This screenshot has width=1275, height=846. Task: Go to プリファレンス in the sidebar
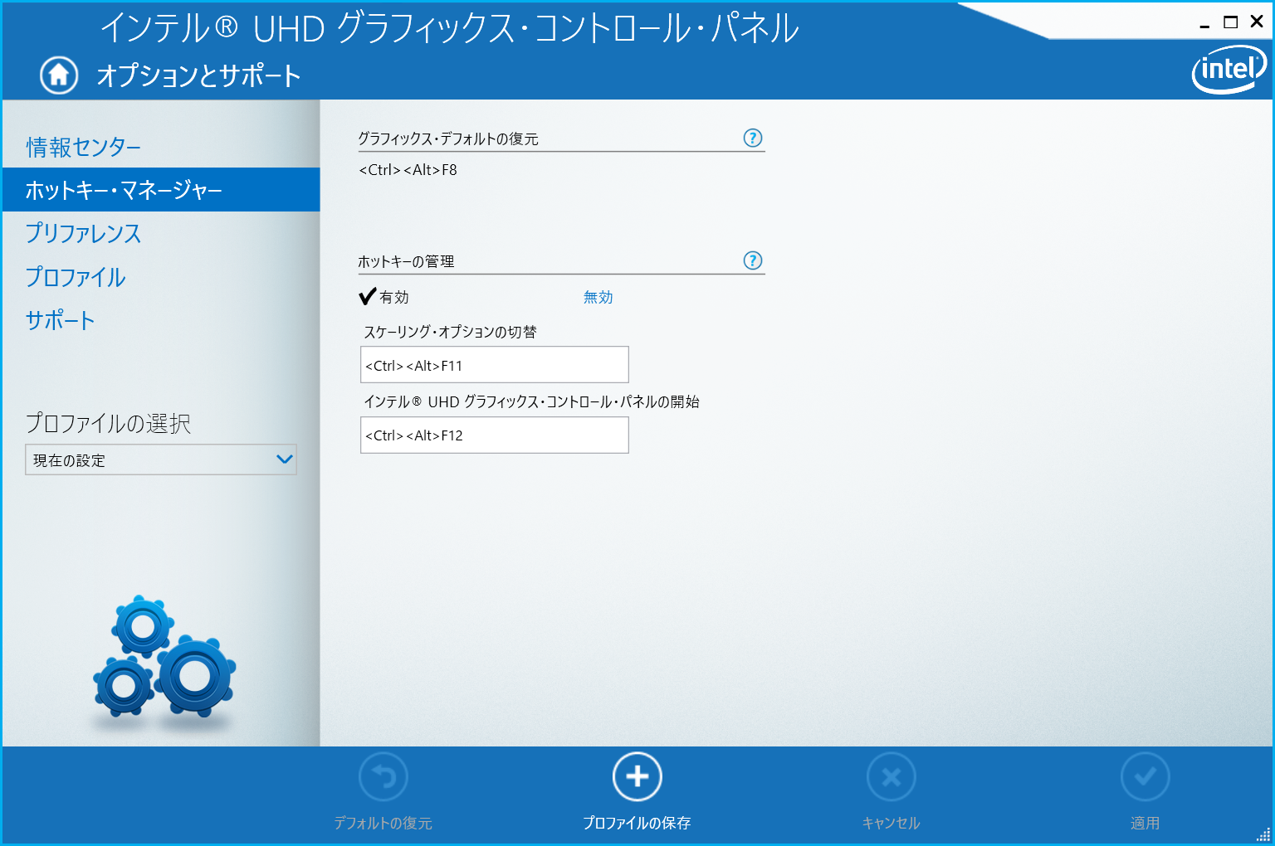(x=83, y=233)
